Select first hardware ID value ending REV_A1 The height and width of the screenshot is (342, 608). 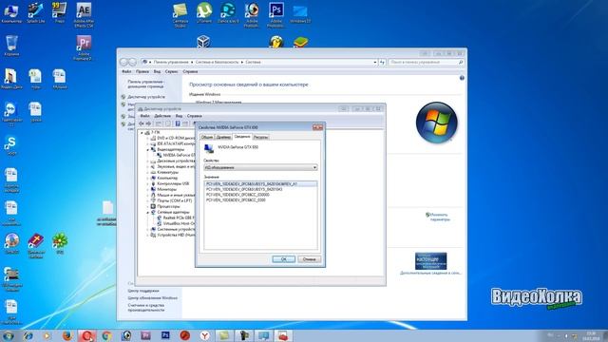(260, 183)
